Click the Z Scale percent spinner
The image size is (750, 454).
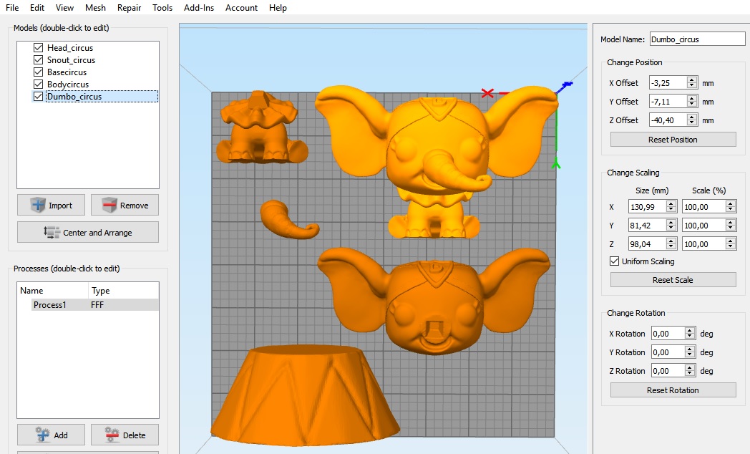point(731,244)
